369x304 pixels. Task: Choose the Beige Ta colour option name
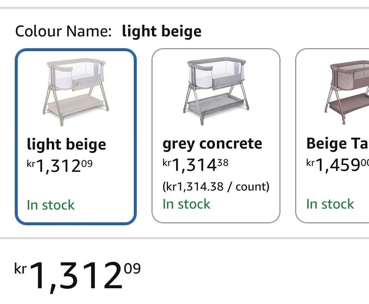(337, 144)
